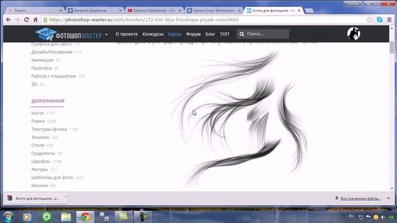Click the browser back arrow
The height and width of the screenshot is (223, 397).
pyautogui.click(x=8, y=20)
